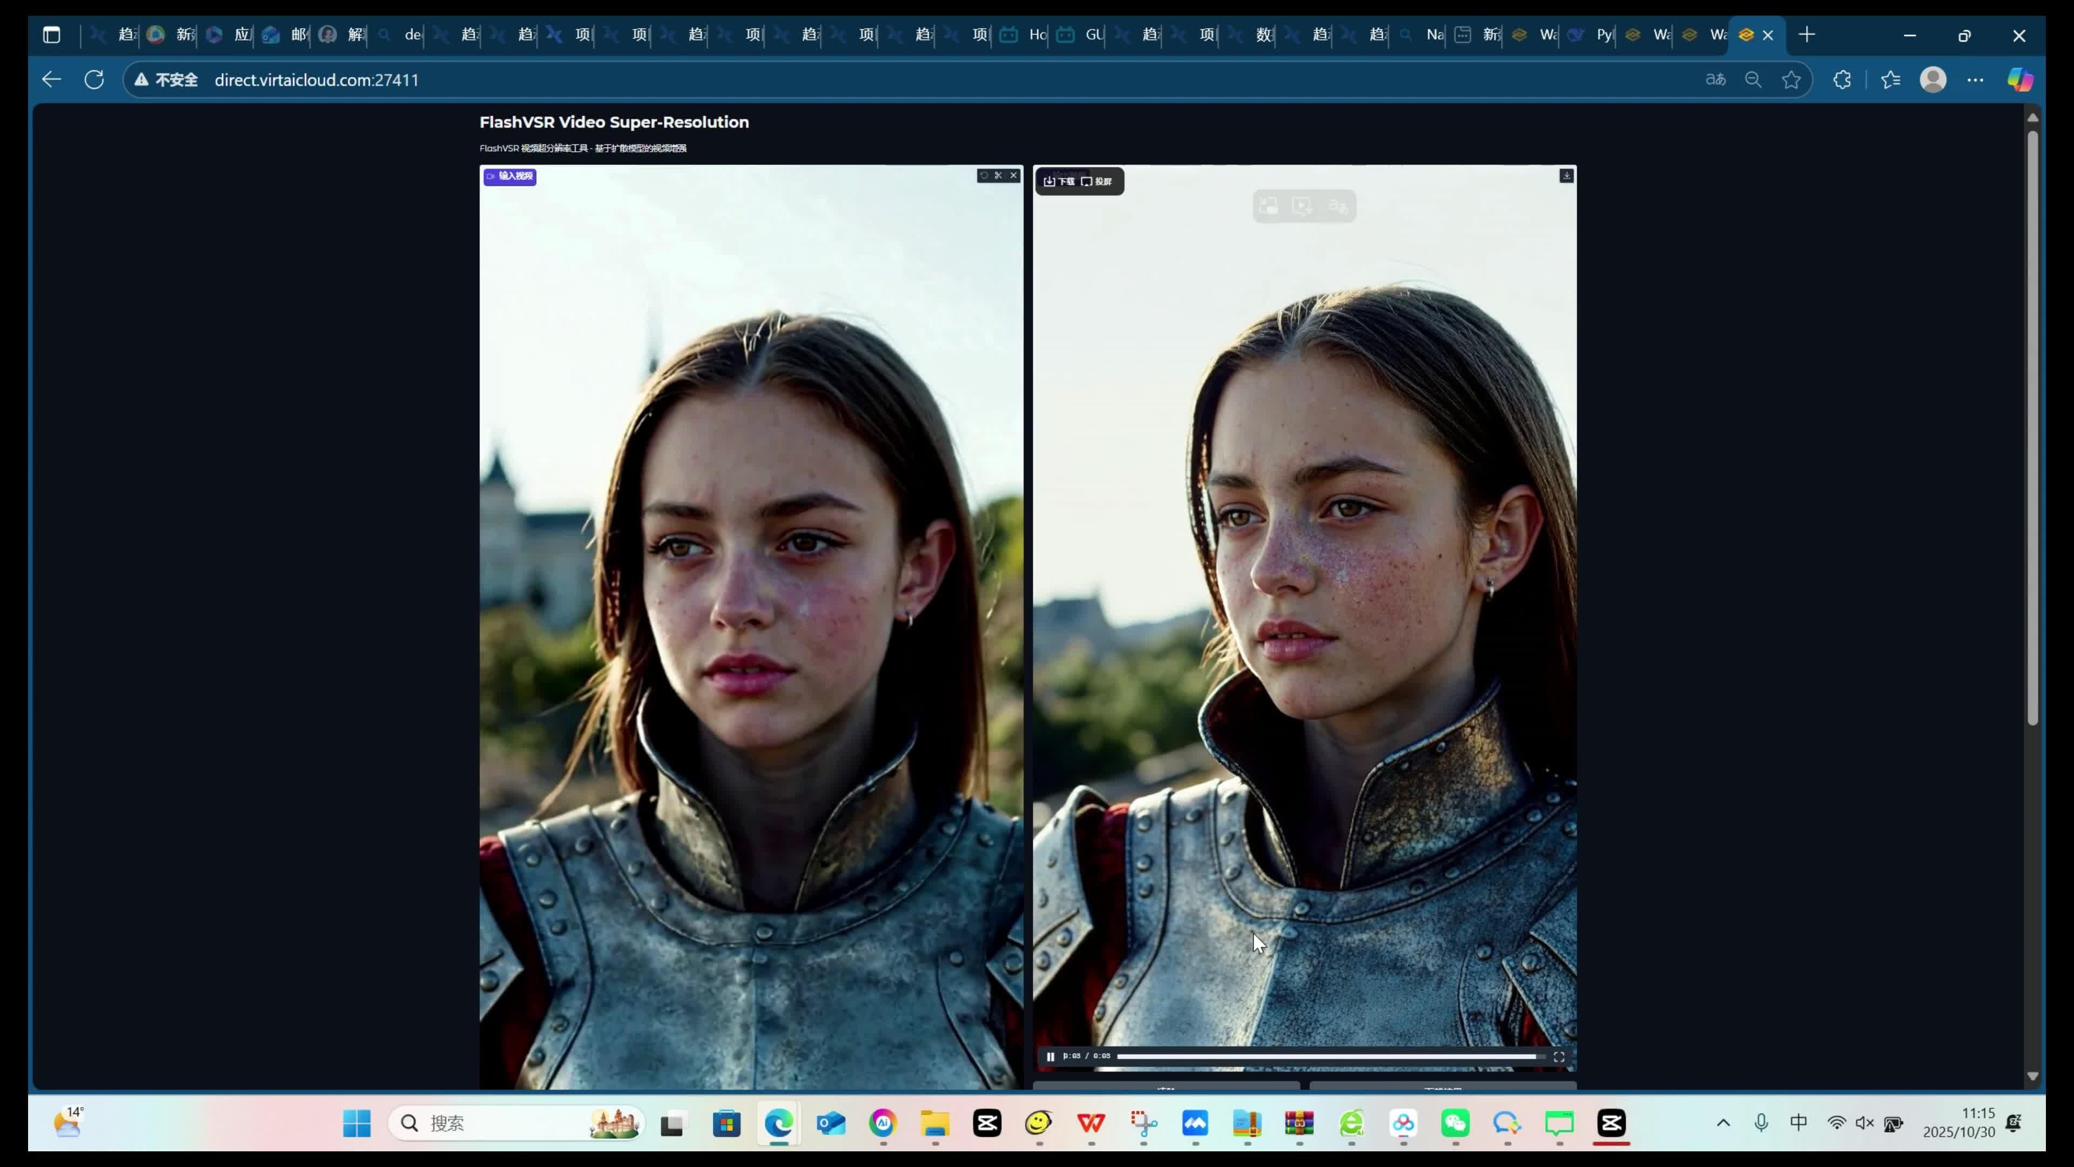This screenshot has width=2074, height=1167.
Task: Pause the output video playback
Action: coord(1050,1057)
